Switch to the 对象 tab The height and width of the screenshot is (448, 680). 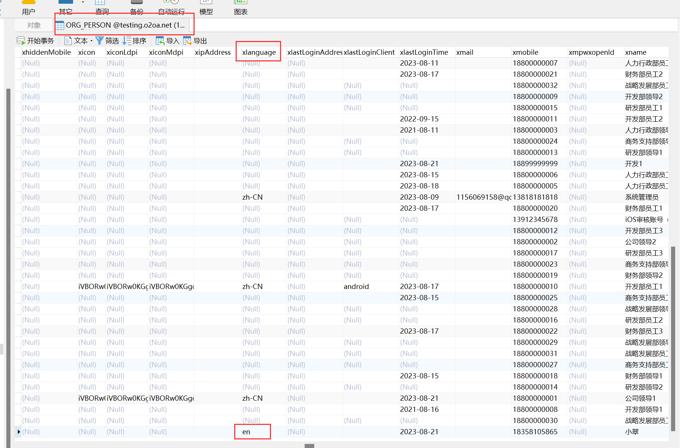click(34, 25)
